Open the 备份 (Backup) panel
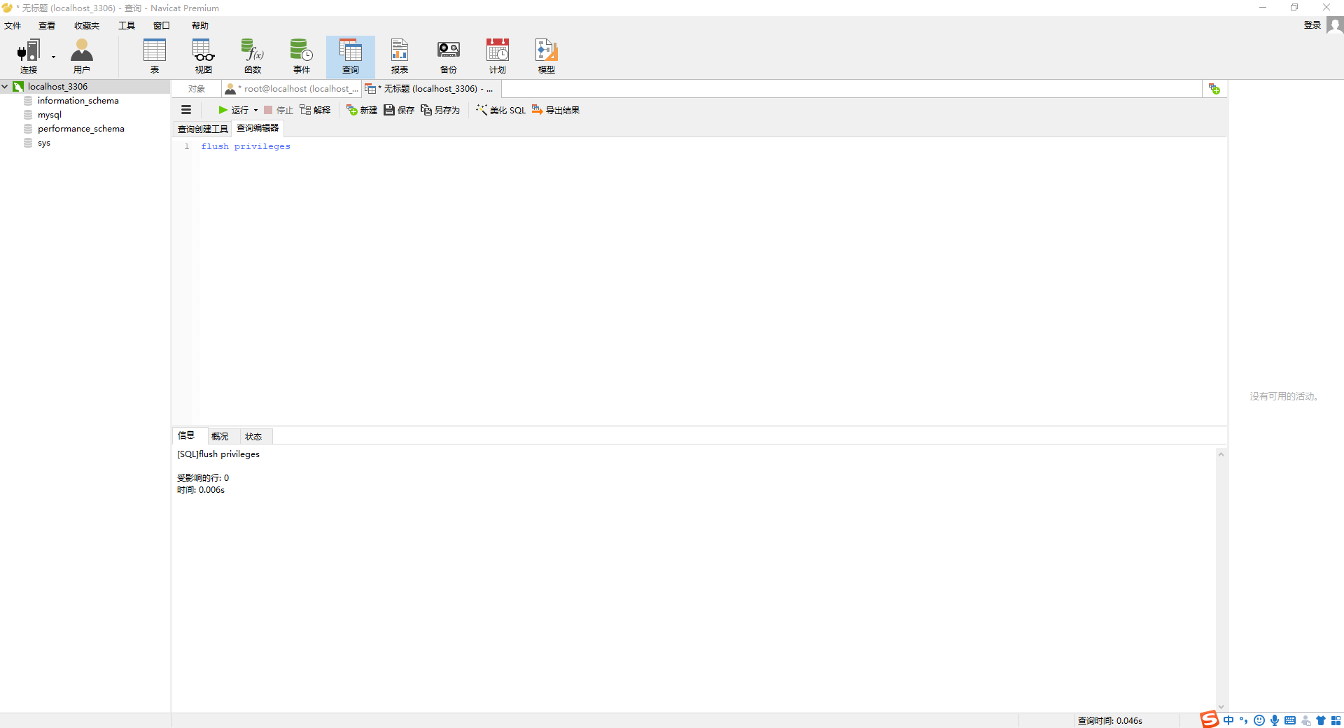1344x728 pixels. 449,56
